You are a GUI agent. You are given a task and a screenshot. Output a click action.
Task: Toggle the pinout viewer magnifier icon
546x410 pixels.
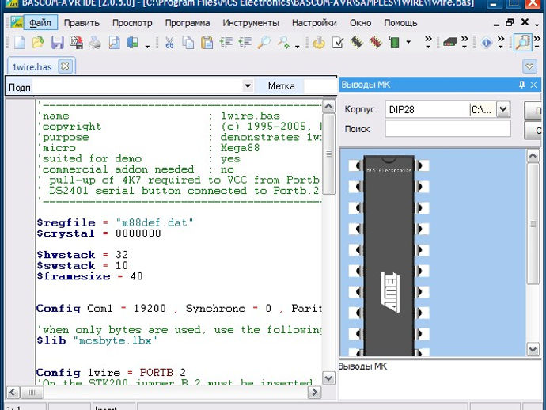523,43
